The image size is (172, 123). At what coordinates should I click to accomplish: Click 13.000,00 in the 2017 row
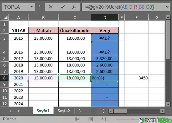click(x=43, y=58)
